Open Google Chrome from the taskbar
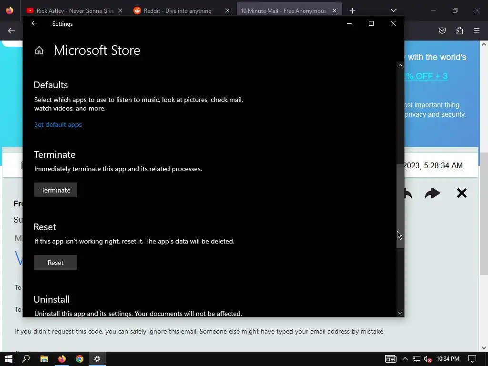 80,359
